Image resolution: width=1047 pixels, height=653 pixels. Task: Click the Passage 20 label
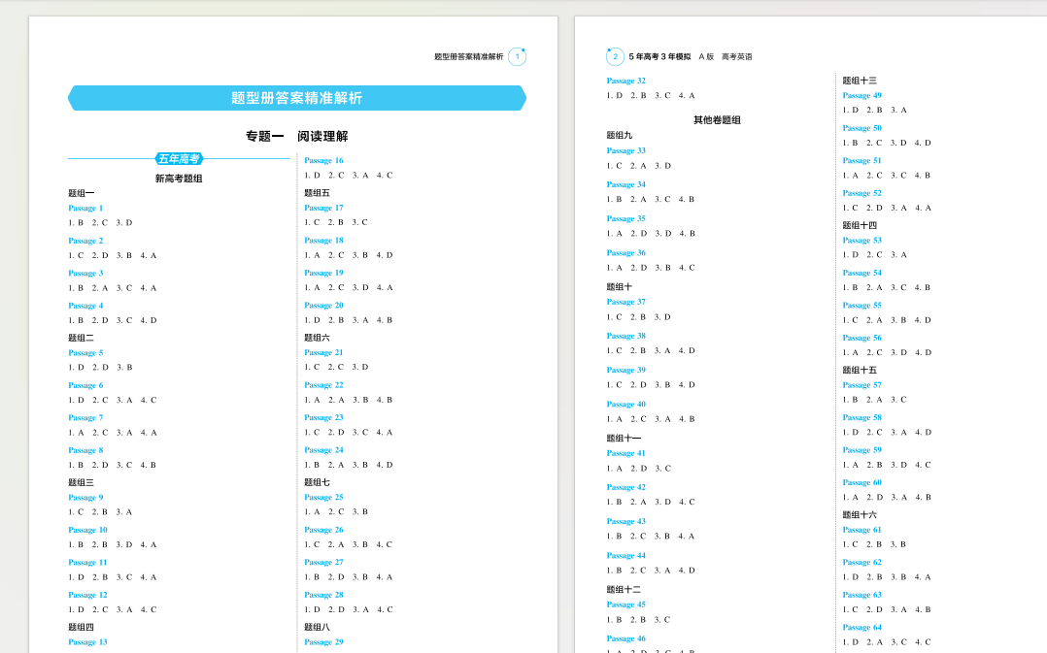[x=323, y=306]
